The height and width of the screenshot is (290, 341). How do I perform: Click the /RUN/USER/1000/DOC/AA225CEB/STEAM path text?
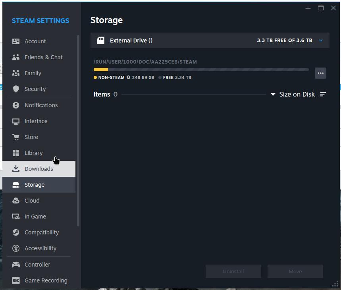pyautogui.click(x=145, y=62)
